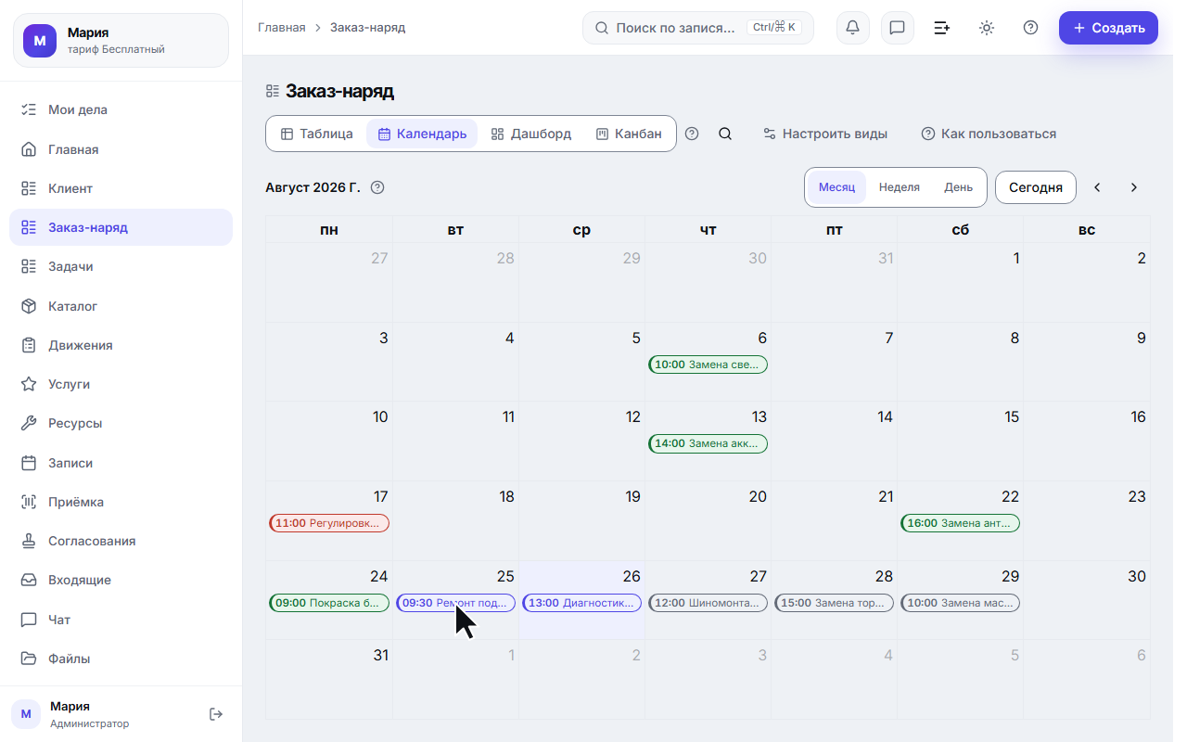Viewport: 1187px width, 742px height.
Task: Click day number 20 in calendar
Action: coord(759,496)
